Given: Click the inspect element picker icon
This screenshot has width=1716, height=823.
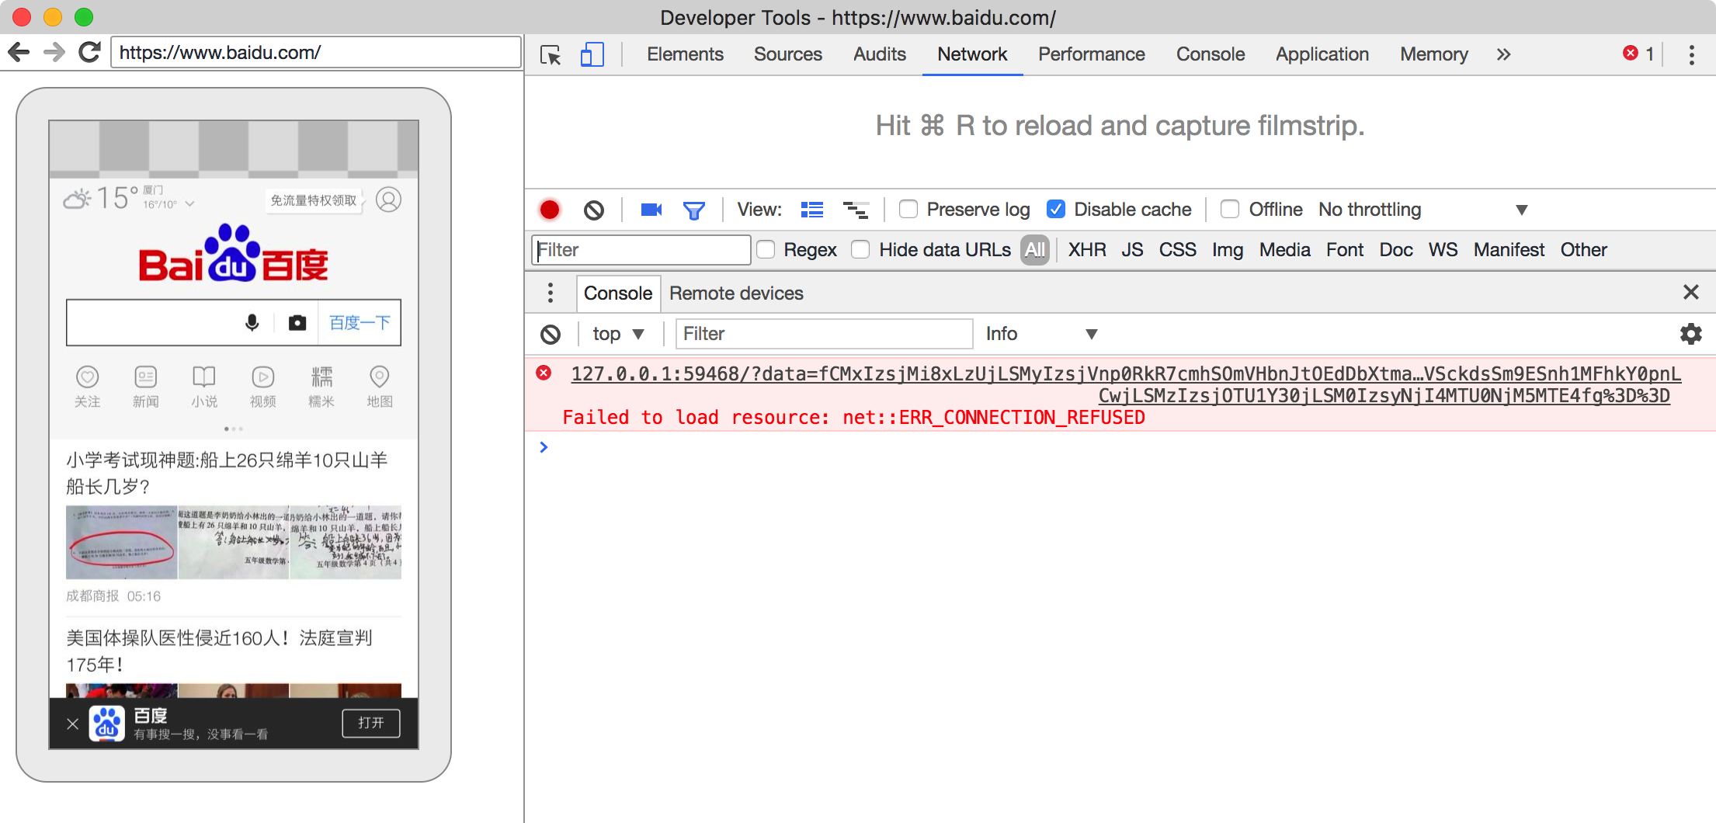Looking at the screenshot, I should click(x=551, y=55).
